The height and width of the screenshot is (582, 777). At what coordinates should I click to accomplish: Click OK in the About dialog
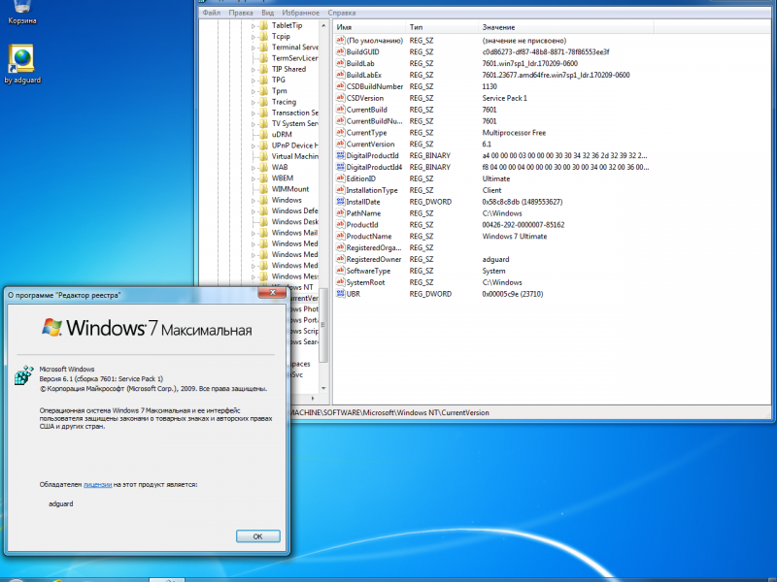(257, 536)
